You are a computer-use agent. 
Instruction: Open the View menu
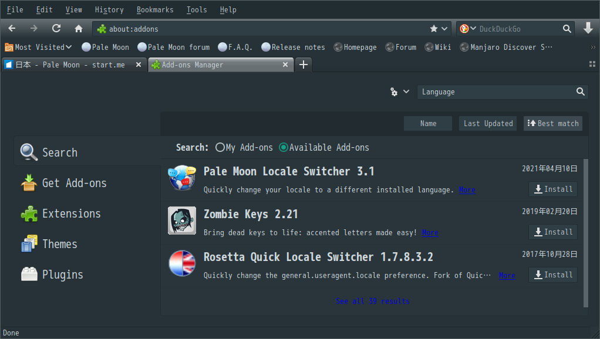(73, 9)
